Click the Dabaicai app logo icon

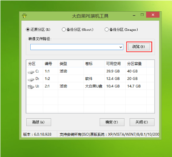24,16
